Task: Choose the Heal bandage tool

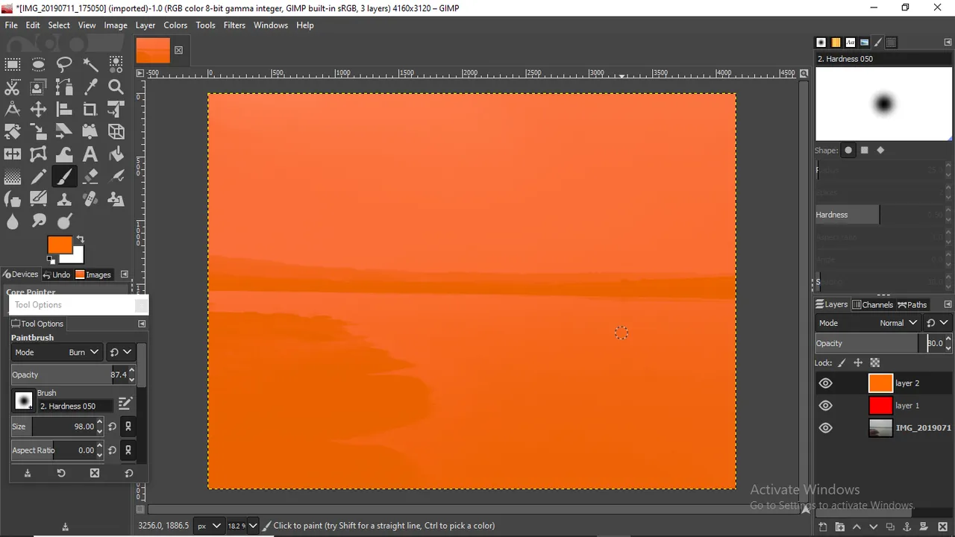Action: click(90, 199)
